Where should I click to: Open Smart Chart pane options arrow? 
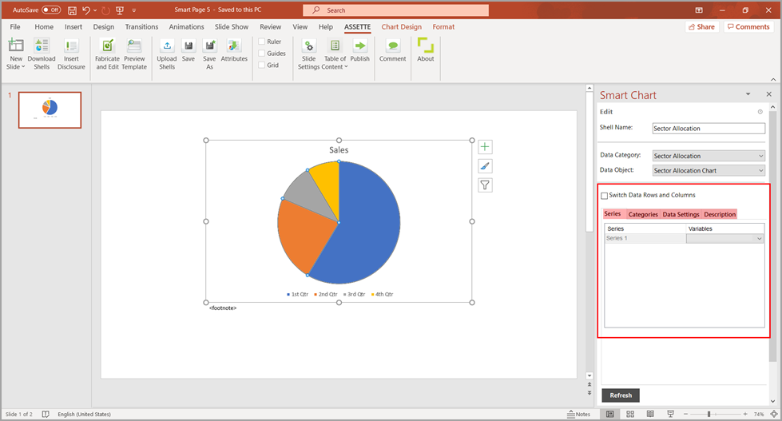pos(748,94)
